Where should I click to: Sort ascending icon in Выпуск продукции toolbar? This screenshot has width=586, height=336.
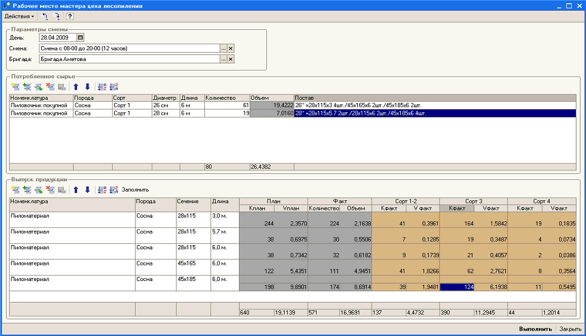pyautogui.click(x=102, y=190)
